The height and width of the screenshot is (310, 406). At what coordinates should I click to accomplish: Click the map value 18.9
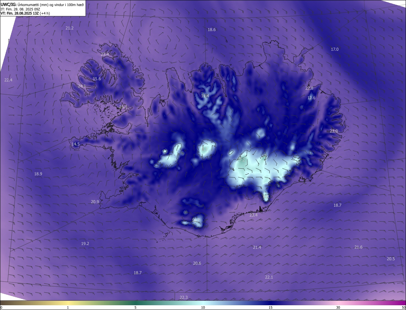coord(38,174)
